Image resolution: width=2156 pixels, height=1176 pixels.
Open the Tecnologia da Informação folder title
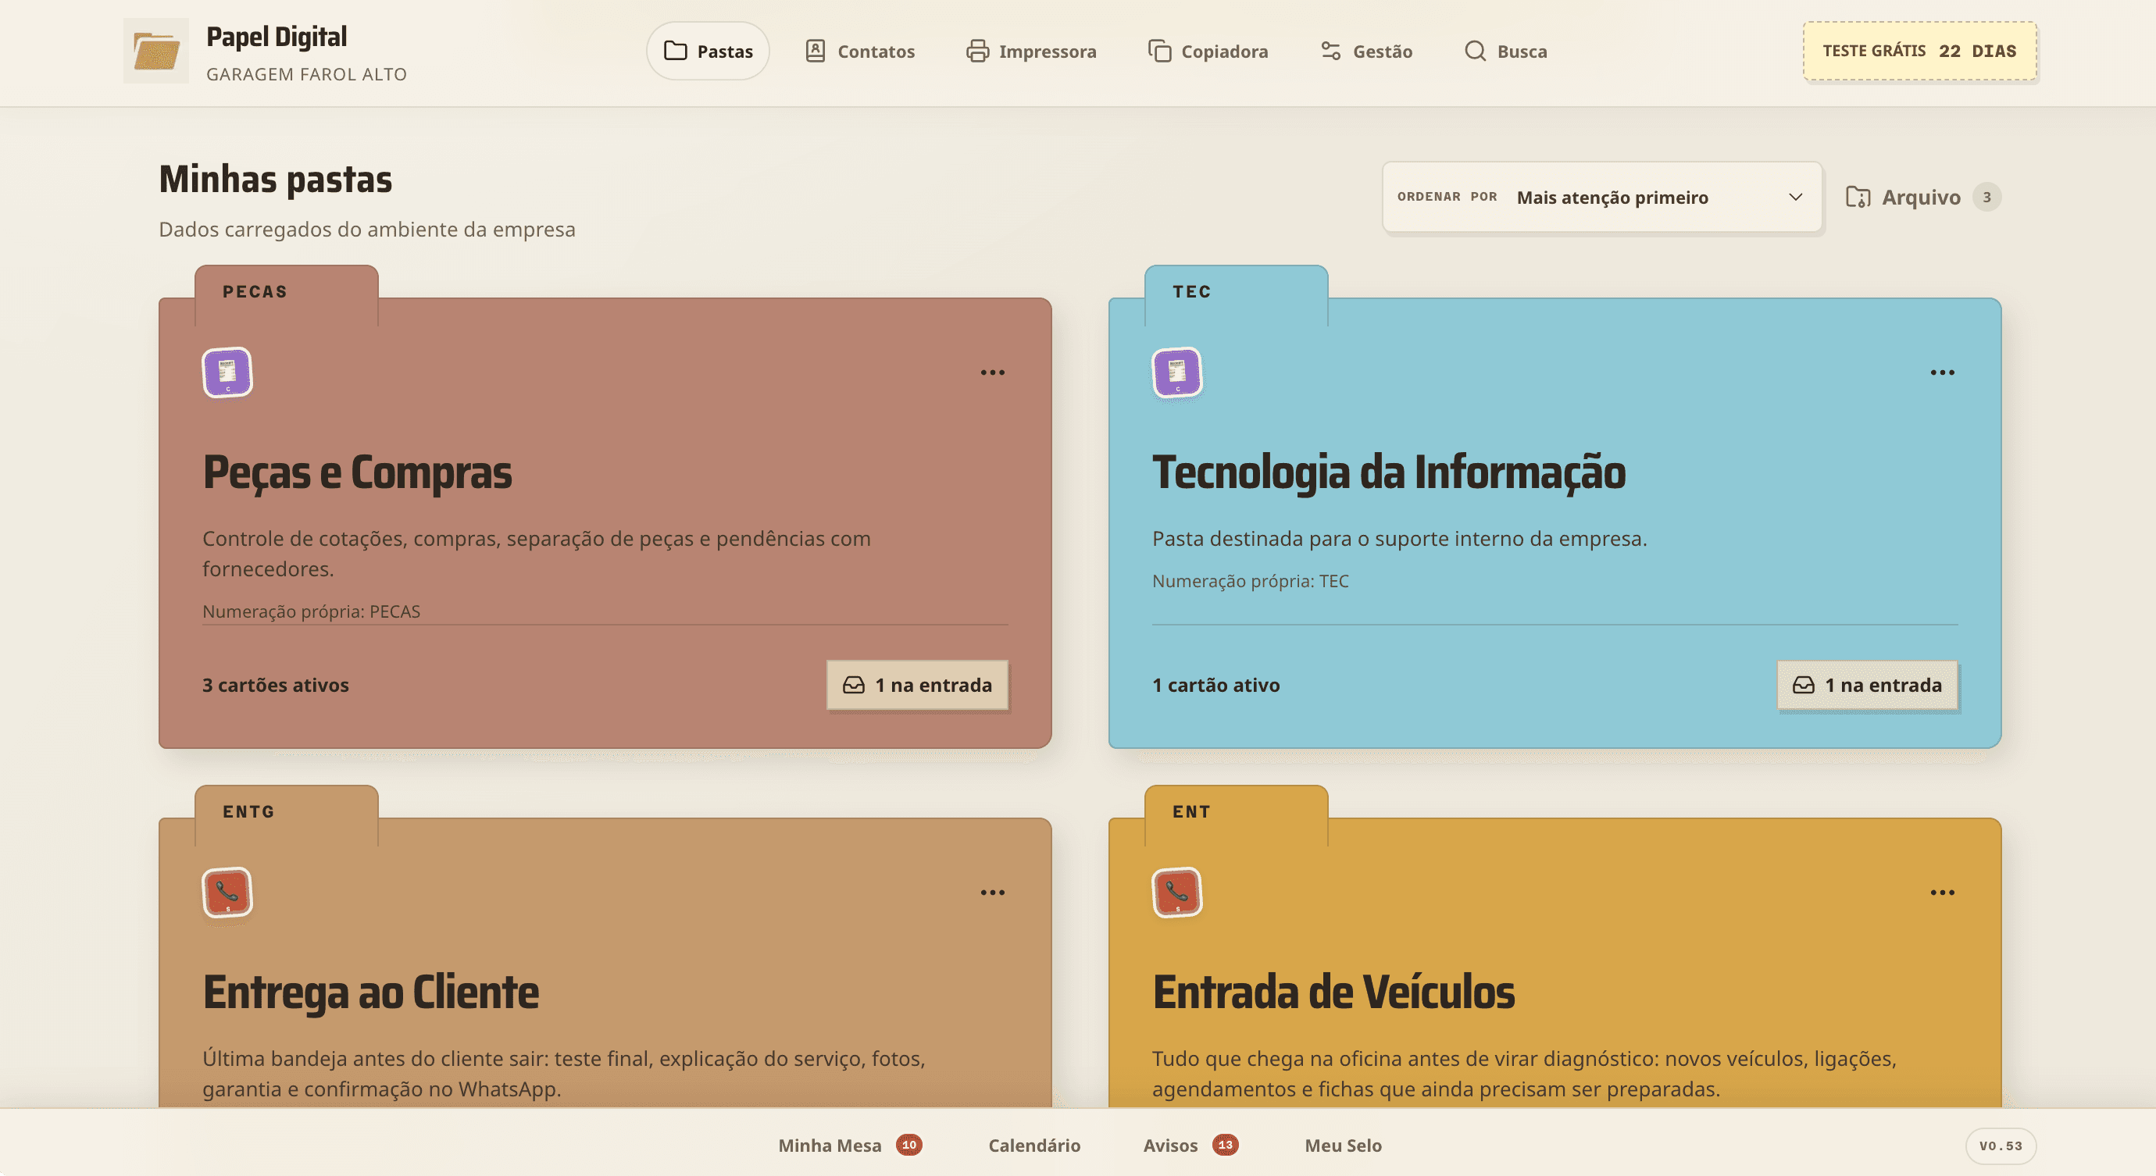1390,472
